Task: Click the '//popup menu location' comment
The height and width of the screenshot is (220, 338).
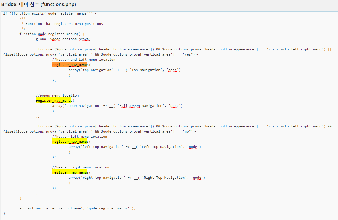Action: point(57,95)
